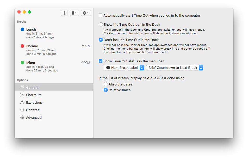Close the window with red button

coord(19,12)
